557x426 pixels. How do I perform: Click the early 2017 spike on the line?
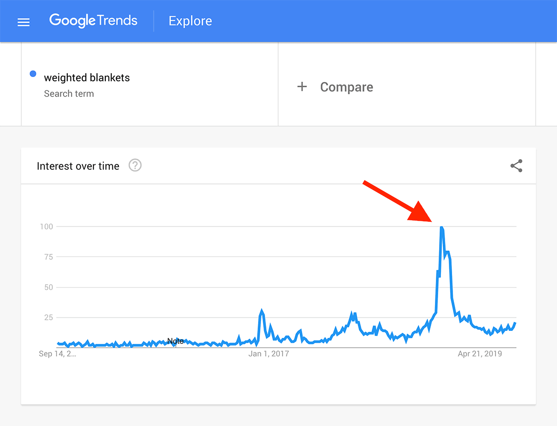(262, 310)
